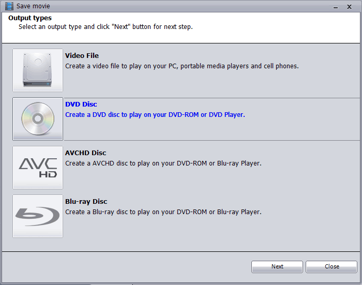Click the Save movie filmstrip icon in title bar
The width and height of the screenshot is (362, 285).
click(9, 6)
